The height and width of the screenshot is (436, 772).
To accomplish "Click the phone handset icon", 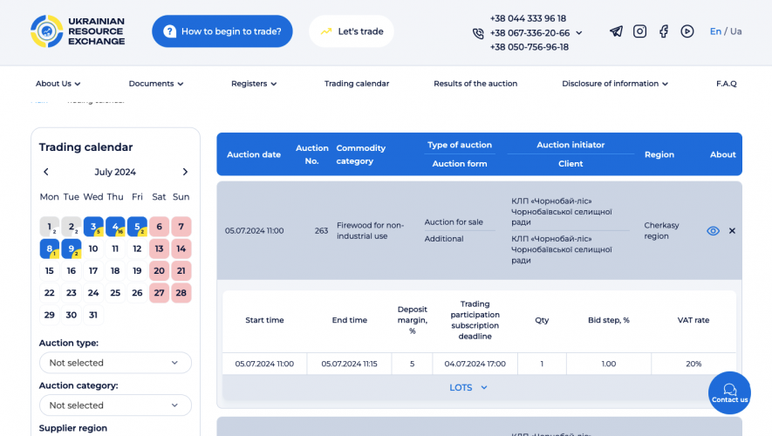I will tap(478, 33).
